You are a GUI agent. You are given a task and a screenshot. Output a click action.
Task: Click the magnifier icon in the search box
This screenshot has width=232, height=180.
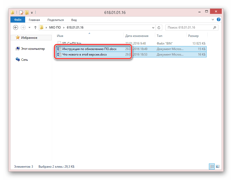pos(214,28)
